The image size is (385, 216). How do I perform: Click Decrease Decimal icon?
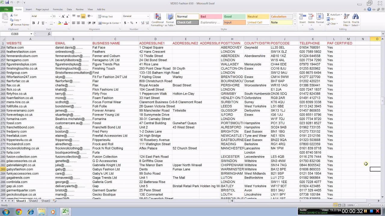(146, 23)
